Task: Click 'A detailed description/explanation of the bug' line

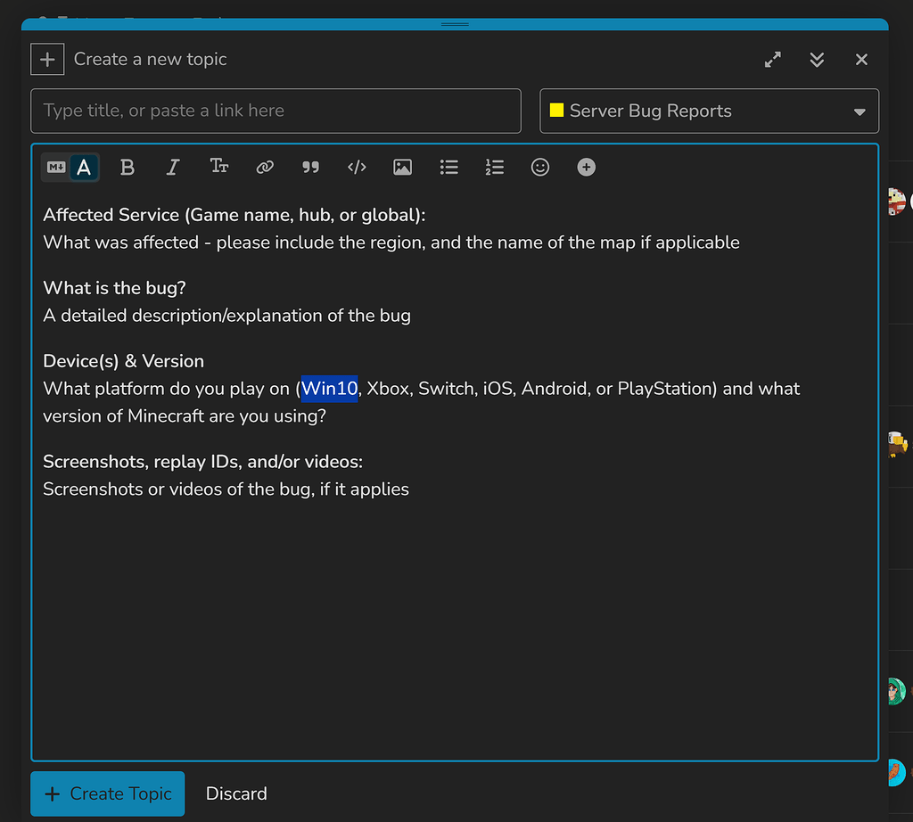Action: tap(226, 316)
